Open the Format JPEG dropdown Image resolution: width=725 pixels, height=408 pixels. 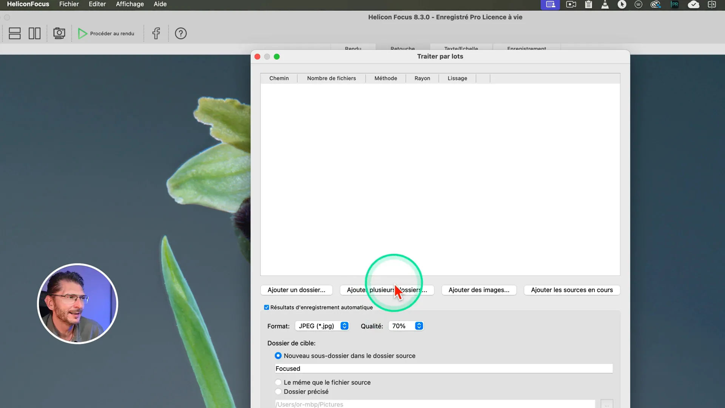(x=322, y=326)
